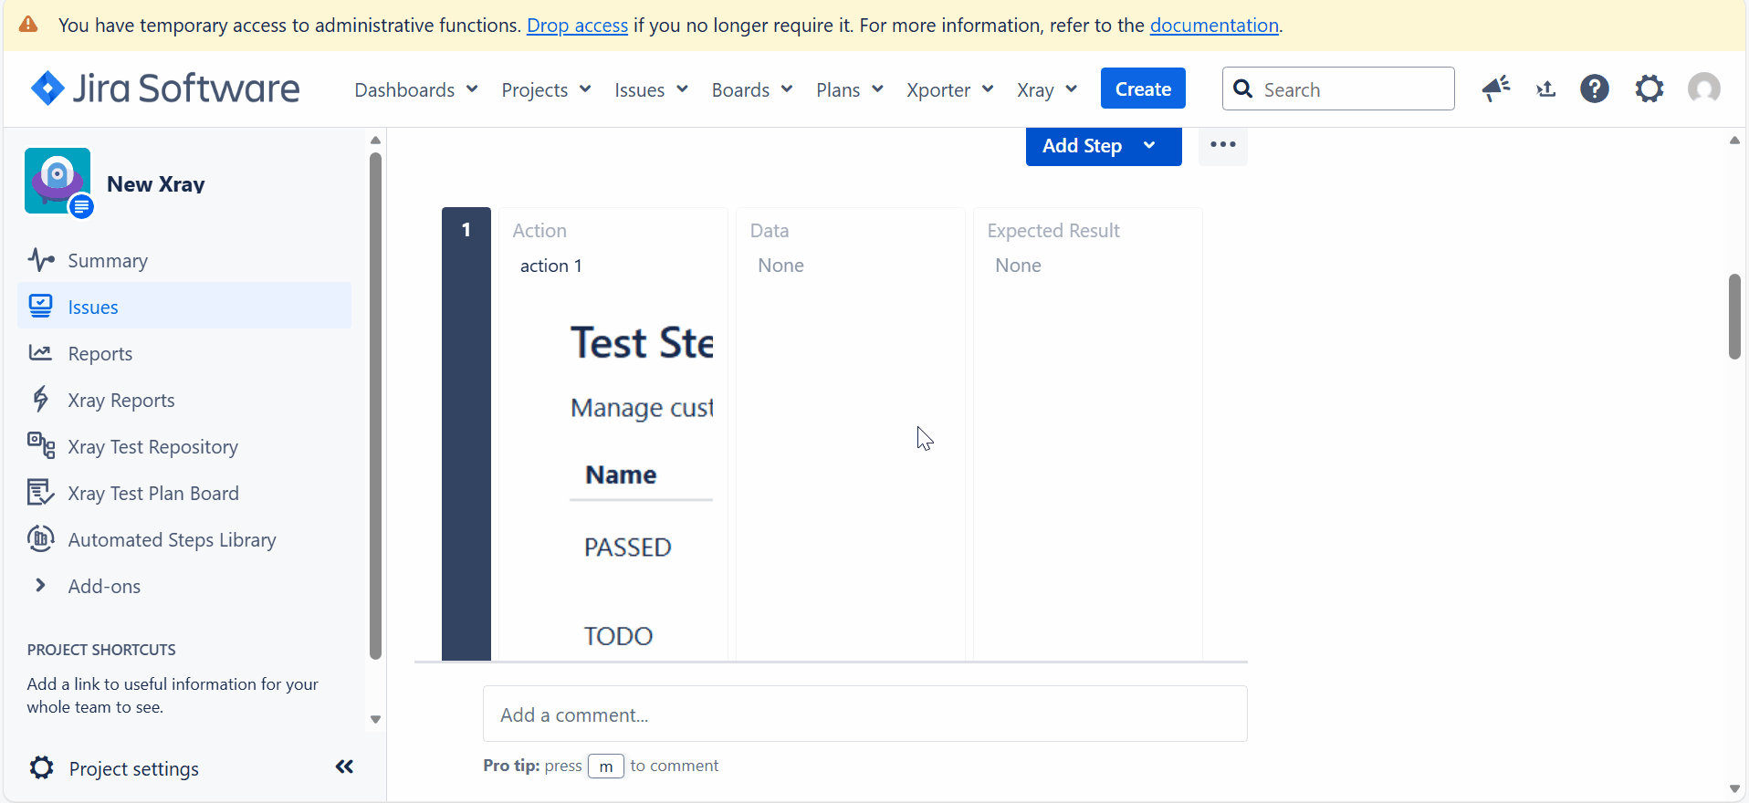1749x803 pixels.
Task: Click the Create button
Action: click(1143, 89)
